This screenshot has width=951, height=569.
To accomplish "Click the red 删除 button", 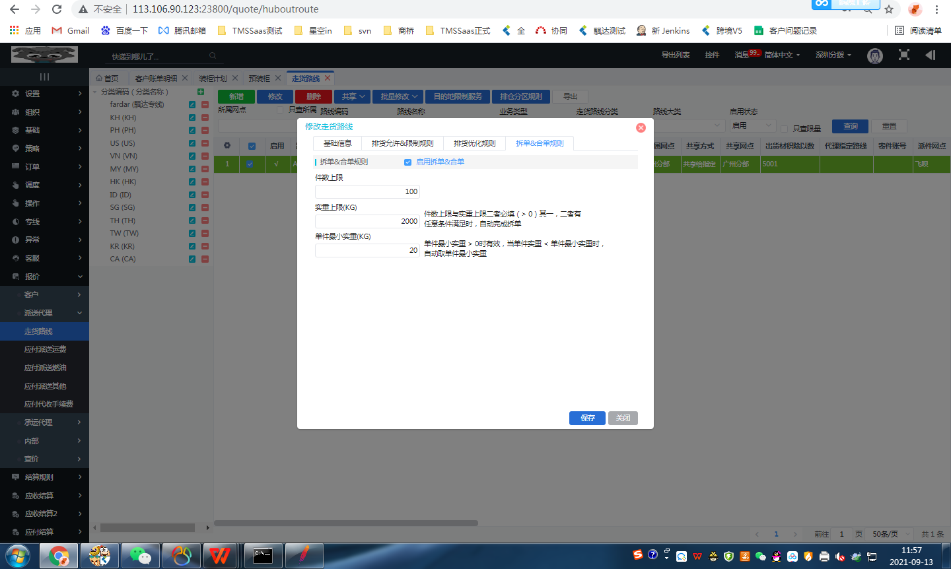I will tap(314, 96).
